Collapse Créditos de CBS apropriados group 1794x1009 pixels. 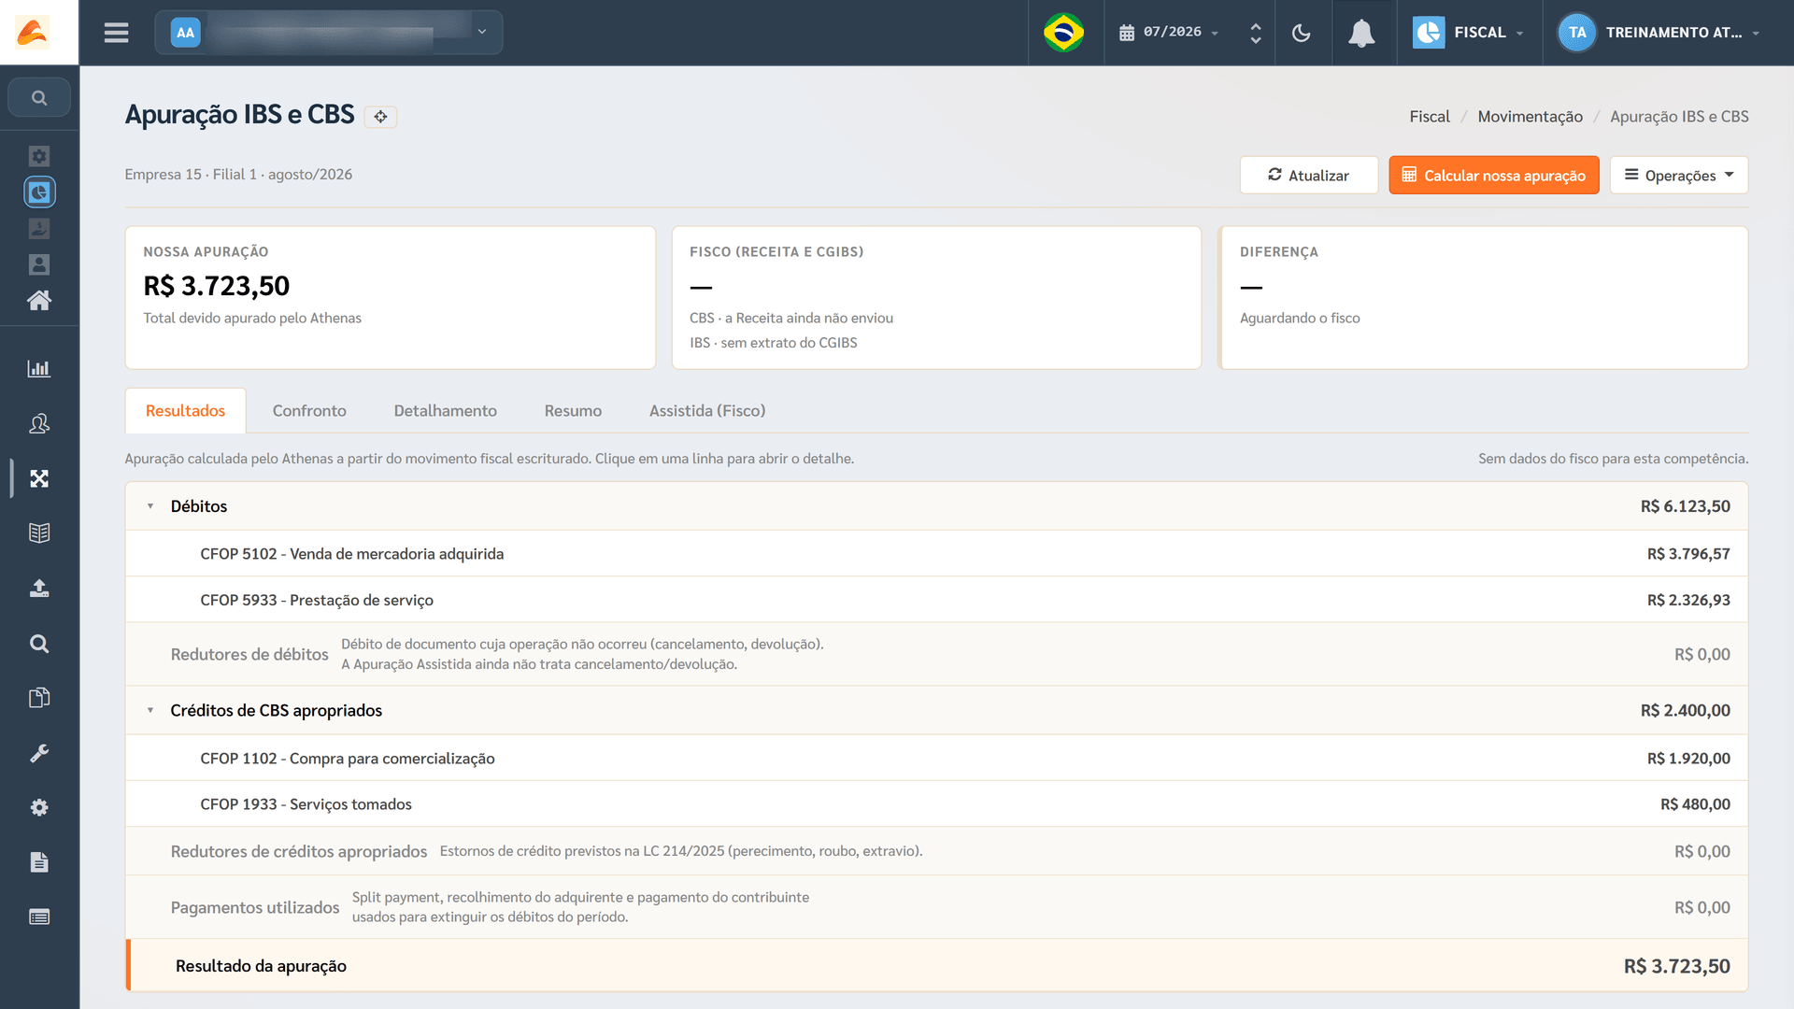click(150, 711)
